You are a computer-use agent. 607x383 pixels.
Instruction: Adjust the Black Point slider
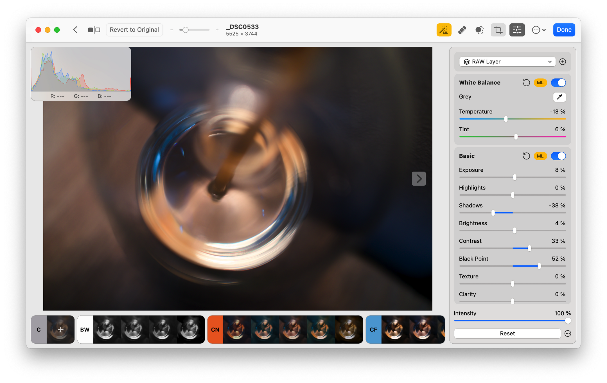tap(512, 266)
